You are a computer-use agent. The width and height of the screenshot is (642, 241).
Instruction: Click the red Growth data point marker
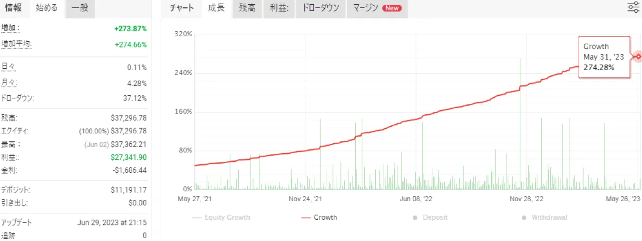(x=638, y=56)
